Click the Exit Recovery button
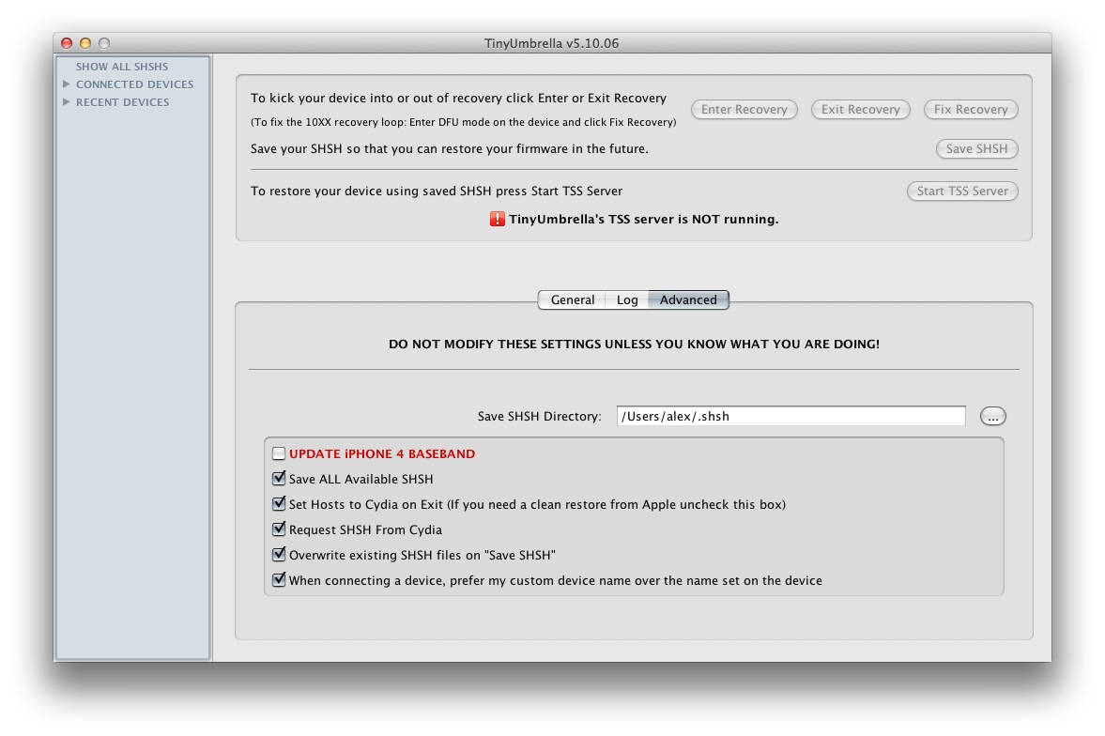1105x736 pixels. click(x=861, y=109)
